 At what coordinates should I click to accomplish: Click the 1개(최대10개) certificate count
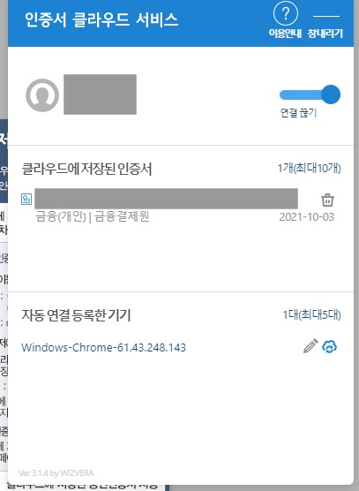click(309, 169)
